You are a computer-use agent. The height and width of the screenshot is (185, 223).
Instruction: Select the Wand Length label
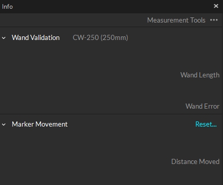pos(200,75)
